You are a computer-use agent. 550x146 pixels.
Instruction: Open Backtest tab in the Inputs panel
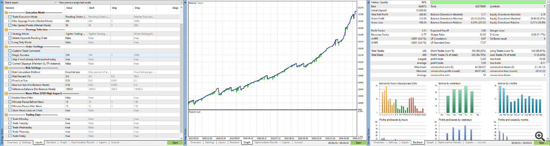coord(51,142)
